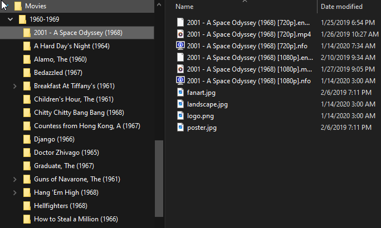The image size is (381, 228).
Task: Select the landscape.jpg file icon
Action: point(180,104)
